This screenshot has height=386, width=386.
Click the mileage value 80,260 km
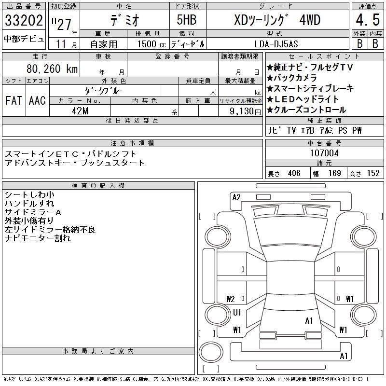pos(52,69)
